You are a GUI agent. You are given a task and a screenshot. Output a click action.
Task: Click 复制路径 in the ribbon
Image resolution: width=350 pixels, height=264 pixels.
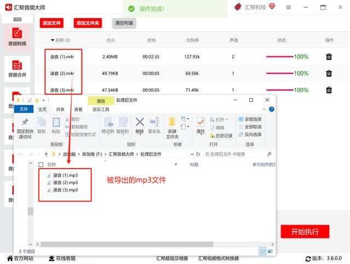77,127
